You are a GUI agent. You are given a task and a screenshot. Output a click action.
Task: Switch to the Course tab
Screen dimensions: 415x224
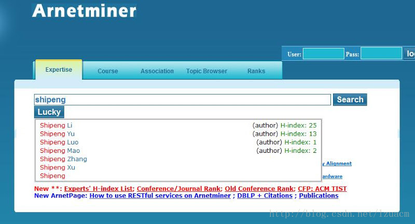108,71
